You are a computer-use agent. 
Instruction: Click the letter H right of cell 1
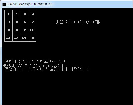click(x=25, y=14)
